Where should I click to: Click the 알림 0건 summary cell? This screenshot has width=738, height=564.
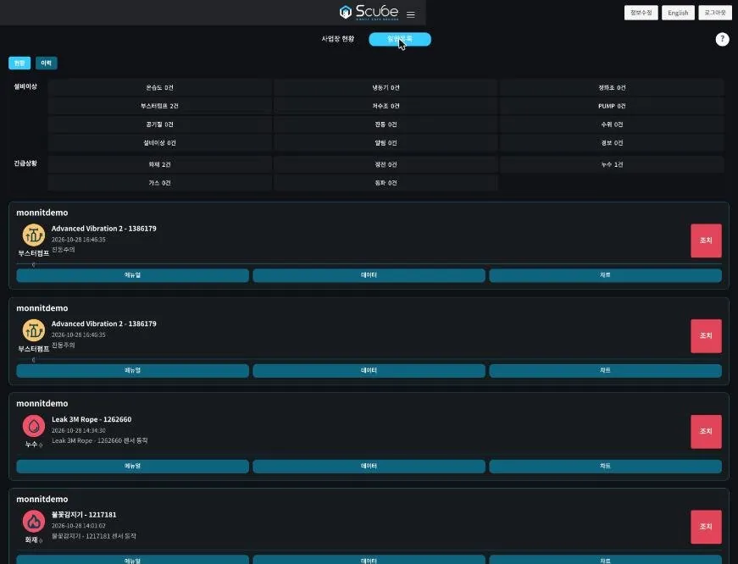point(386,142)
